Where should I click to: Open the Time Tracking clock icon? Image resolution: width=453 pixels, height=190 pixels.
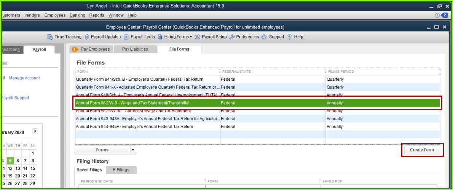tap(50, 37)
